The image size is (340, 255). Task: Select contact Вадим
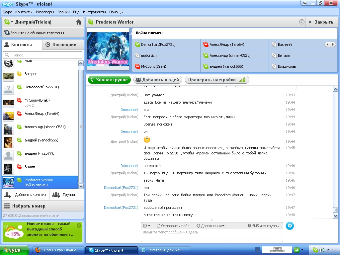[x=40, y=168]
